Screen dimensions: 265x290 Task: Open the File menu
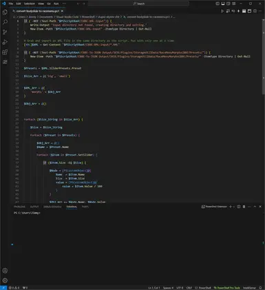point(11,3)
